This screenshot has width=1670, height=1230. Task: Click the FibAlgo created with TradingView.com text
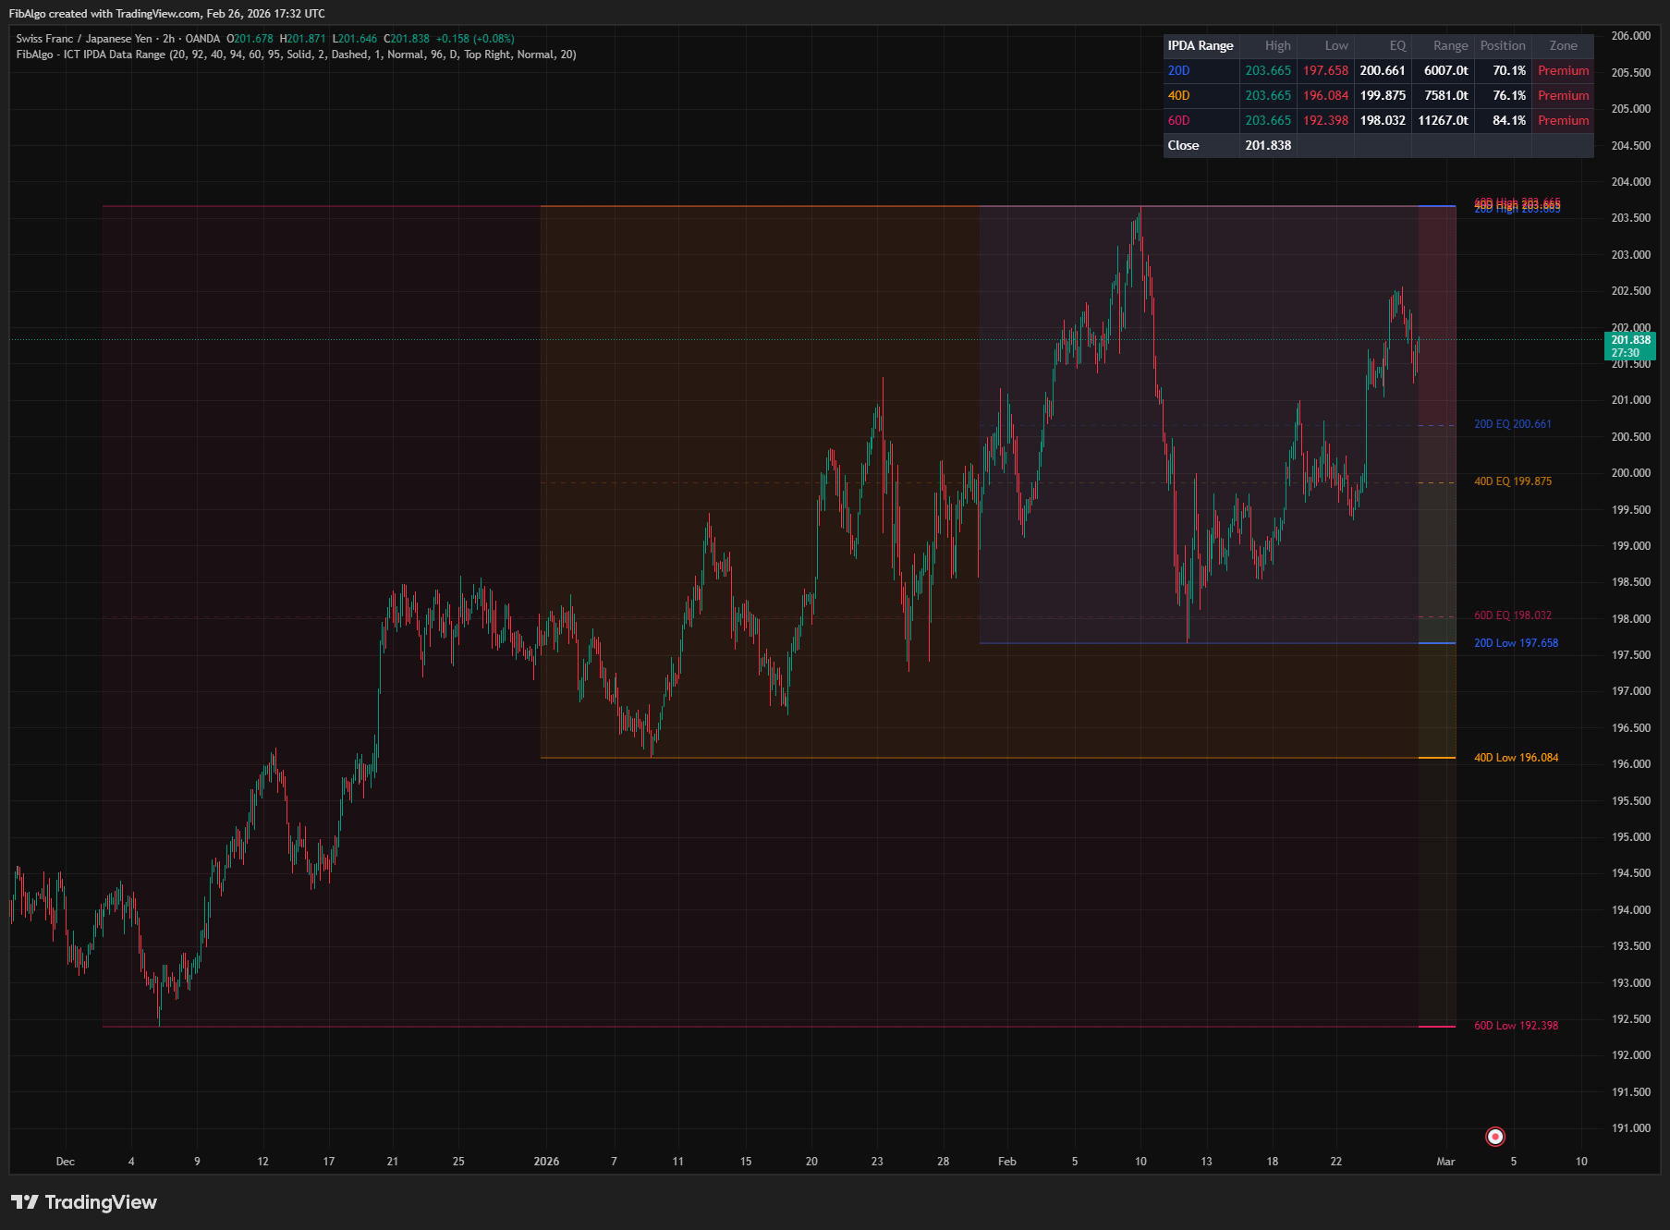(x=167, y=13)
